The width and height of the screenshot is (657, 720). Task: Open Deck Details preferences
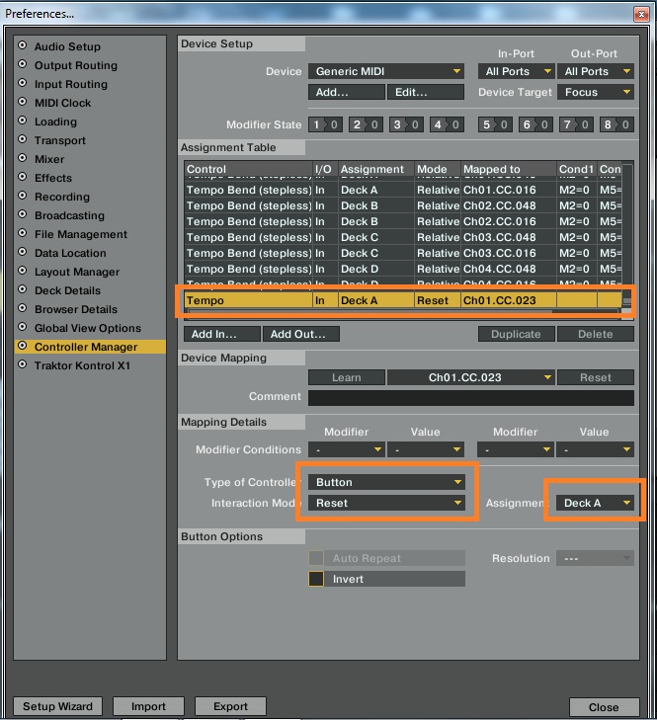[x=67, y=290]
